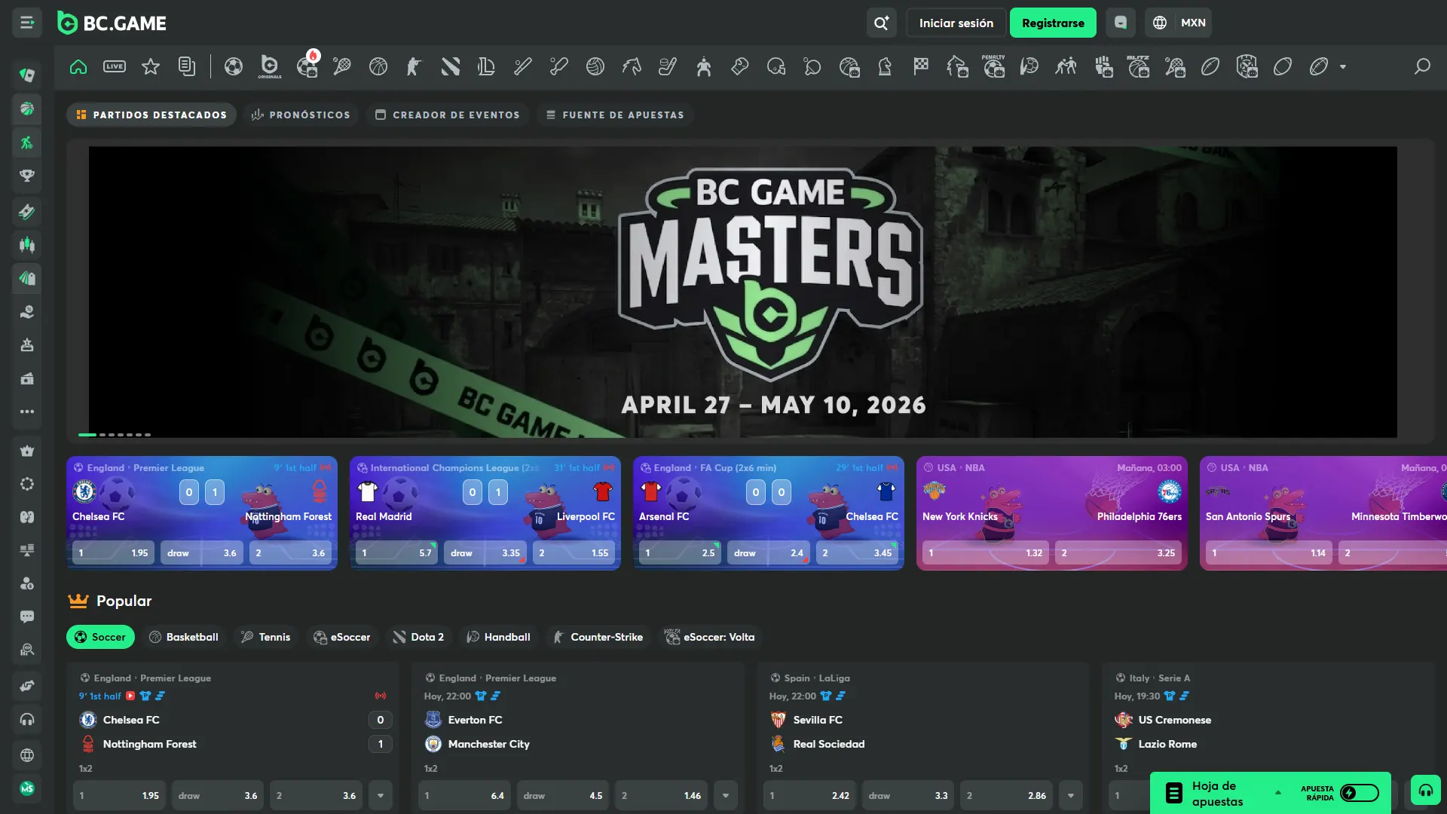This screenshot has width=1447, height=814.
Task: Open the headphones icon in left sidebar
Action: click(27, 720)
